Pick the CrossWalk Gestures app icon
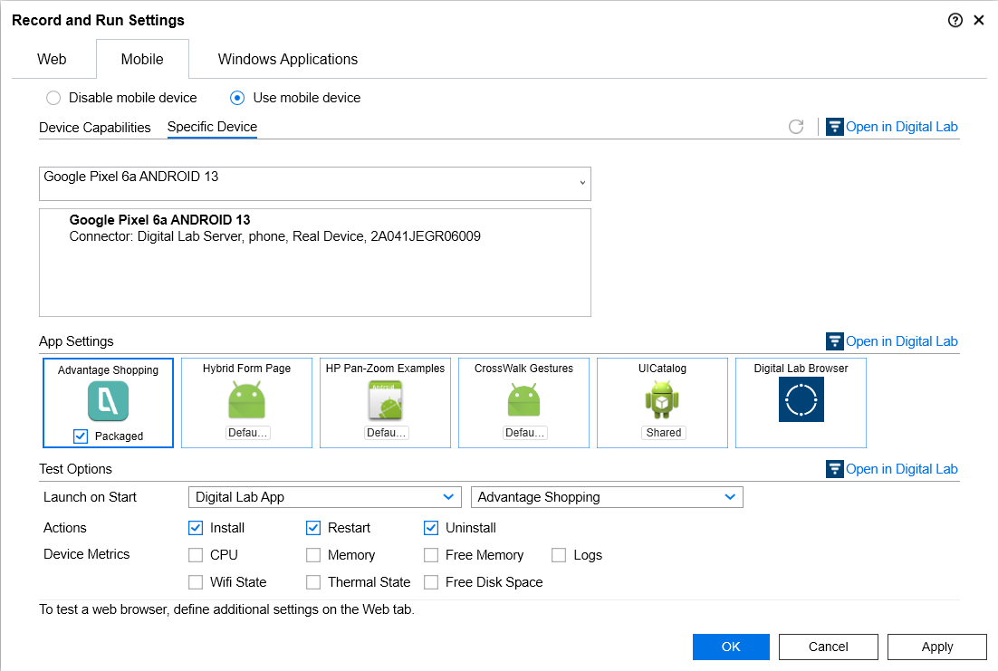 point(523,399)
